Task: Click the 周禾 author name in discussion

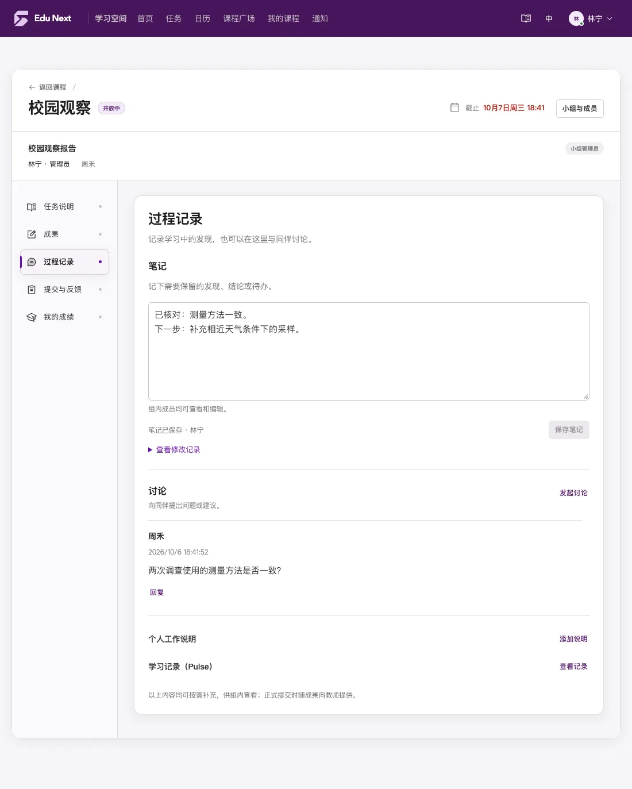Action: 156,536
